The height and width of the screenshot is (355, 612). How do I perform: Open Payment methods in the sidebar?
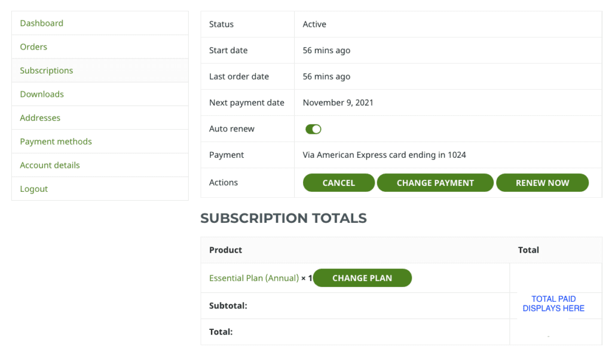pos(56,142)
